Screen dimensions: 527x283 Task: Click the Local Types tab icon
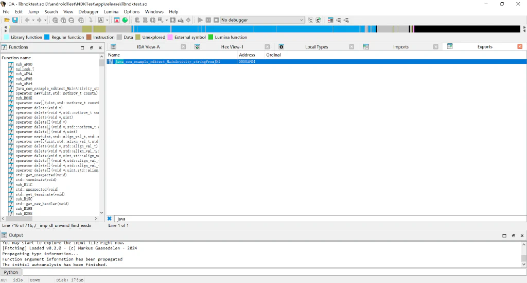tap(282, 47)
